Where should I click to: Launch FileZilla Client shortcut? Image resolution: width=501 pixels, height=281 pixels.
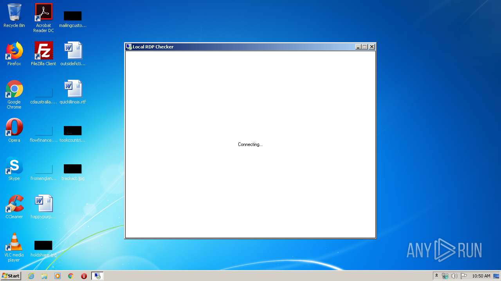(43, 54)
